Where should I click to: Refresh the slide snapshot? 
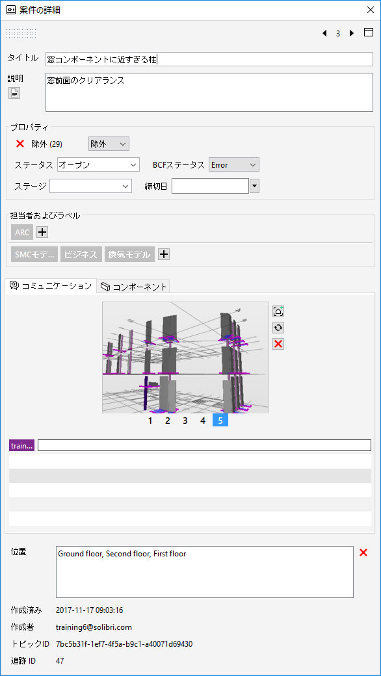(x=278, y=328)
